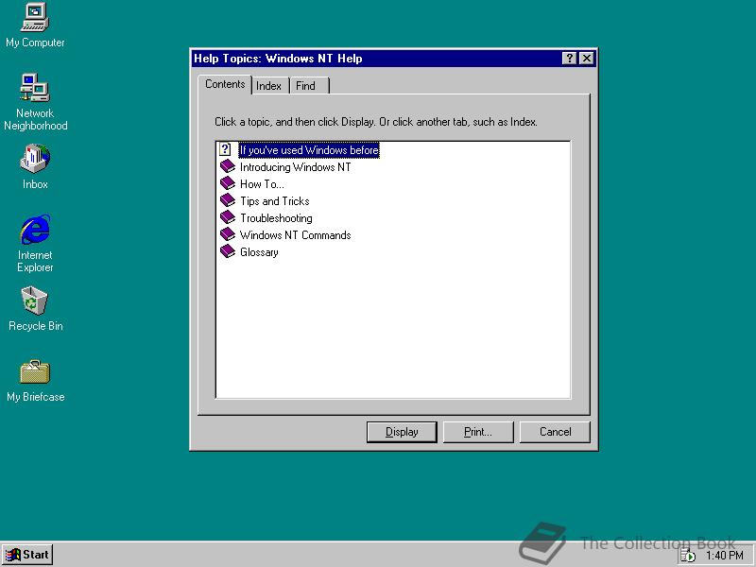Screen dimensions: 756x567
Task: Click the system tray icon beside the clock
Action: pos(688,556)
